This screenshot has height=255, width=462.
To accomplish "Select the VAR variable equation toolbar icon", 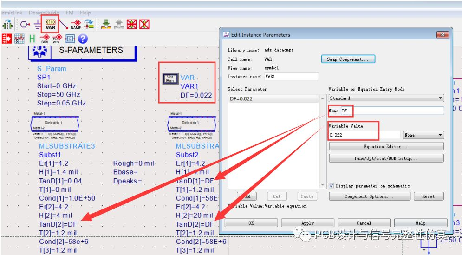I will click(x=51, y=24).
